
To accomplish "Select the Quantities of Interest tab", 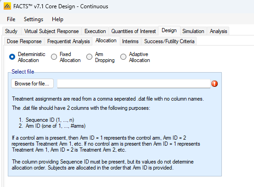I will point(133,31).
